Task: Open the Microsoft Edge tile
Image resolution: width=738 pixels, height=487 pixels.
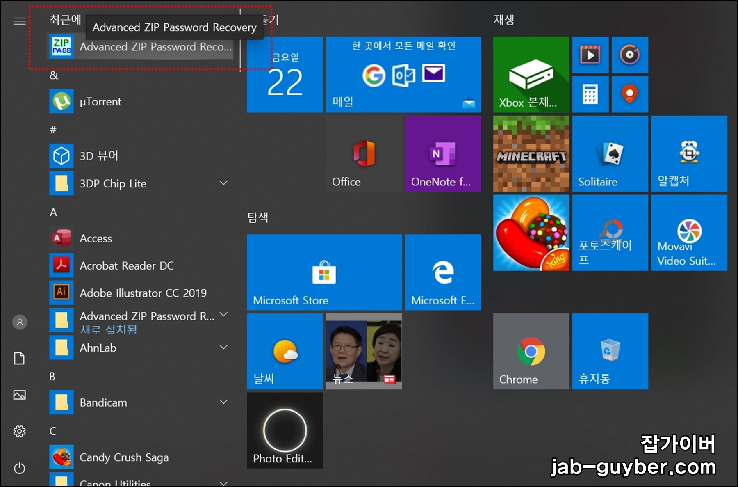Action: (x=443, y=272)
